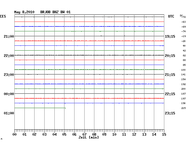This screenshot has width=187, height=142.
Task: Click the local time label '23:00'
Action: pyautogui.click(x=9, y=75)
